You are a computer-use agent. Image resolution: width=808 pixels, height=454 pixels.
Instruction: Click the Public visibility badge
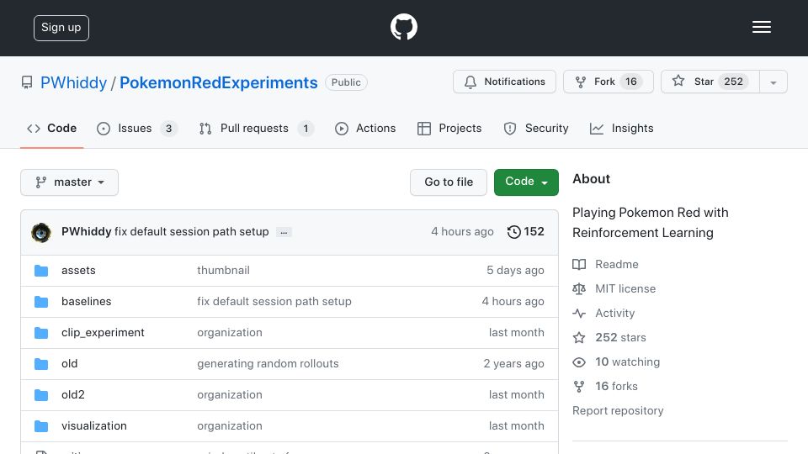point(346,82)
